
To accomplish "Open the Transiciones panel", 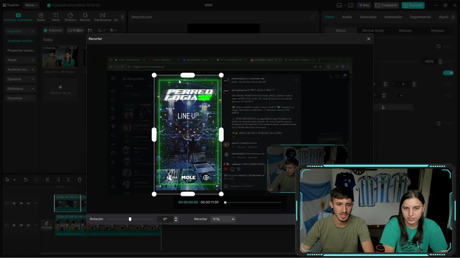I will coord(102,17).
